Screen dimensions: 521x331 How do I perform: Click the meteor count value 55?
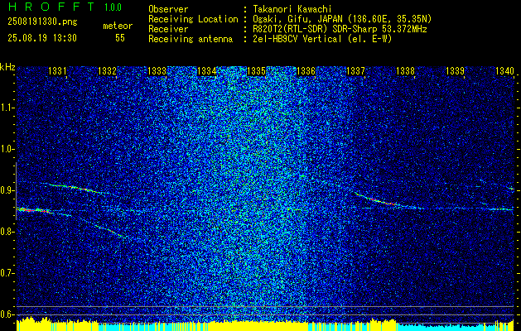(120, 38)
